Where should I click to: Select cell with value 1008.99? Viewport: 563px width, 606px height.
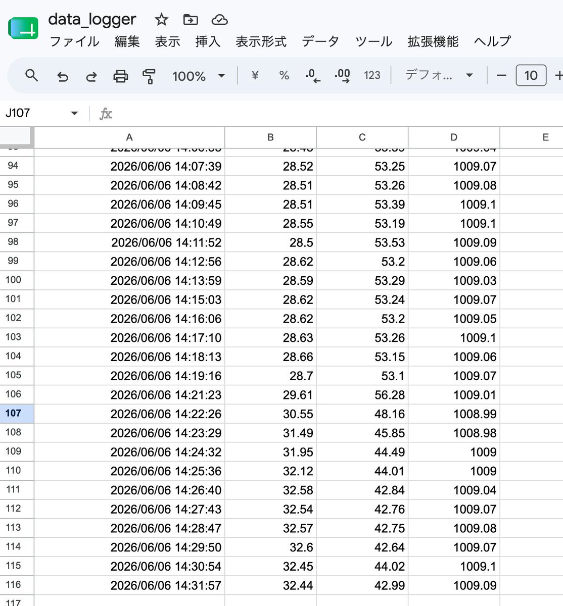[x=454, y=414]
